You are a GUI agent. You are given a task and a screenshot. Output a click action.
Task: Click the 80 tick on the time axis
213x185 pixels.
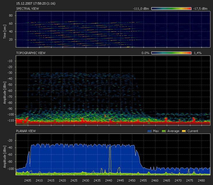pos(11,15)
